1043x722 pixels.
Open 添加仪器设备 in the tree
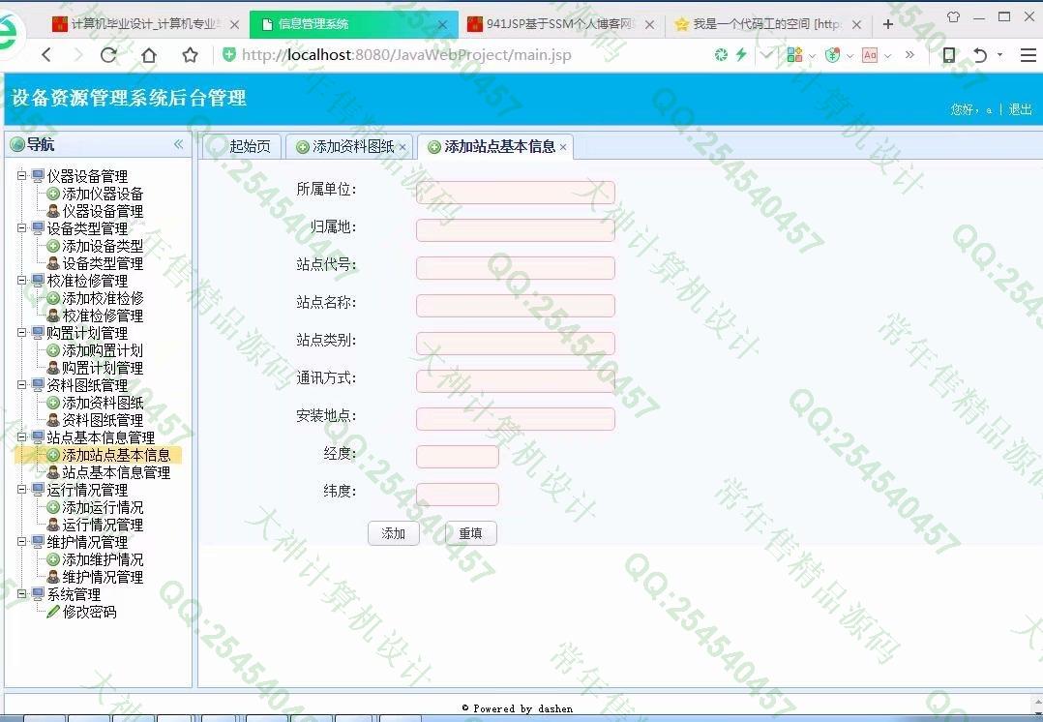click(x=102, y=194)
